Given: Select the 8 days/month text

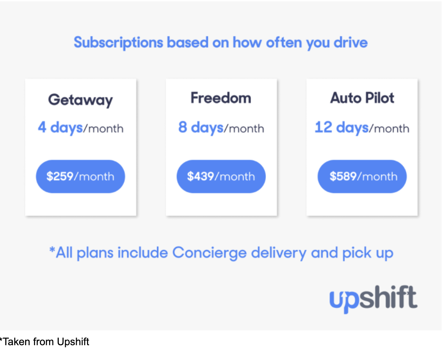Looking at the screenshot, I should click(x=221, y=128).
